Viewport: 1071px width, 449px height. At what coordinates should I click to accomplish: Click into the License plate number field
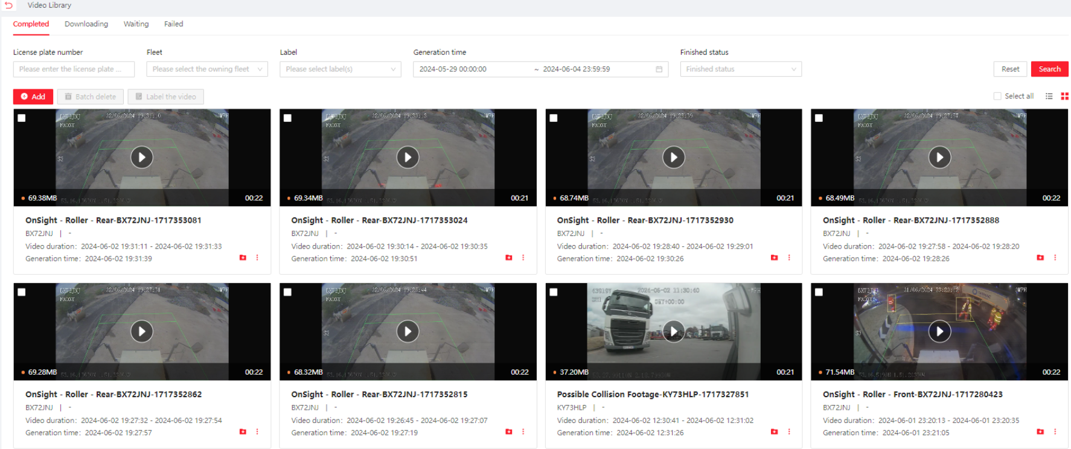tap(74, 69)
